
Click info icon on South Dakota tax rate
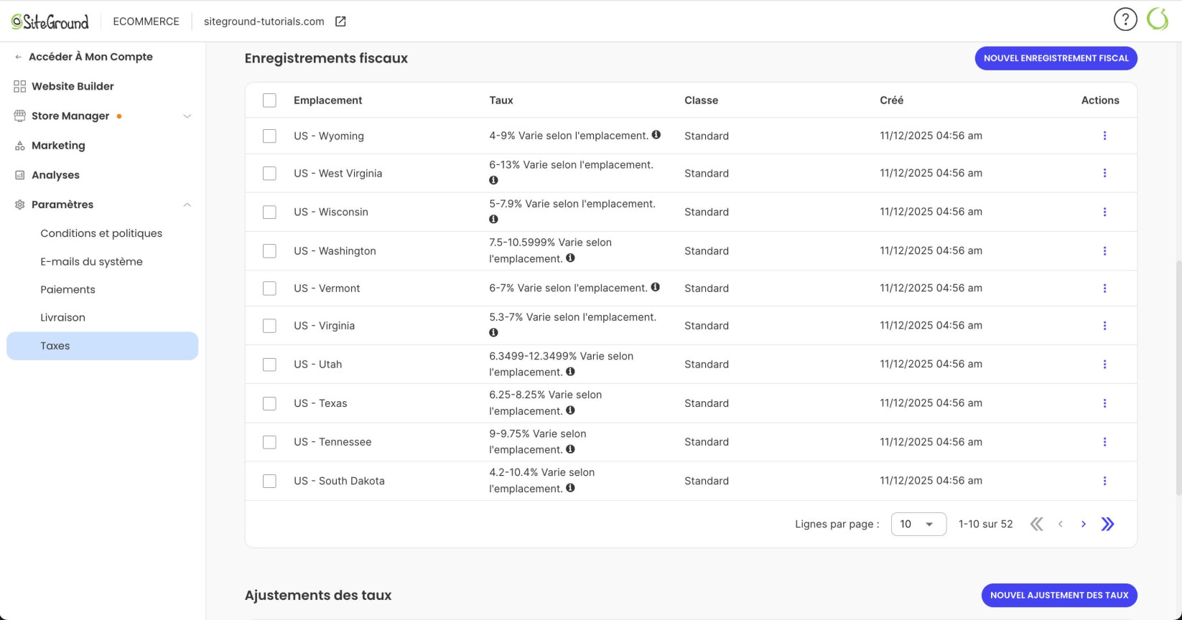(570, 488)
